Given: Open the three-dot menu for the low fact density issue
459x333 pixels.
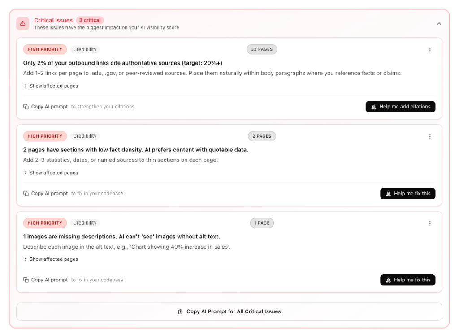Looking at the screenshot, I should 430,137.
